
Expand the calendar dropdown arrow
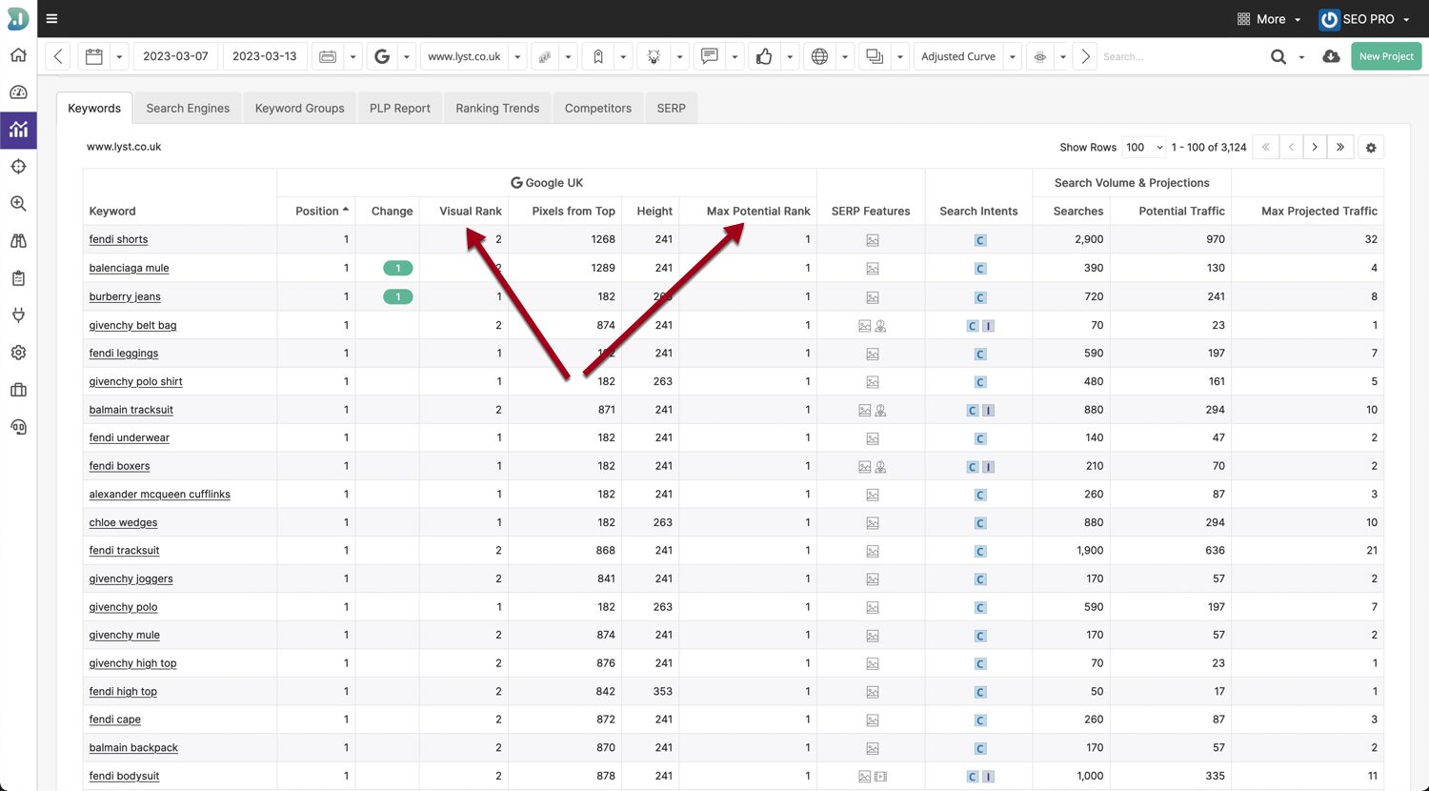(119, 56)
